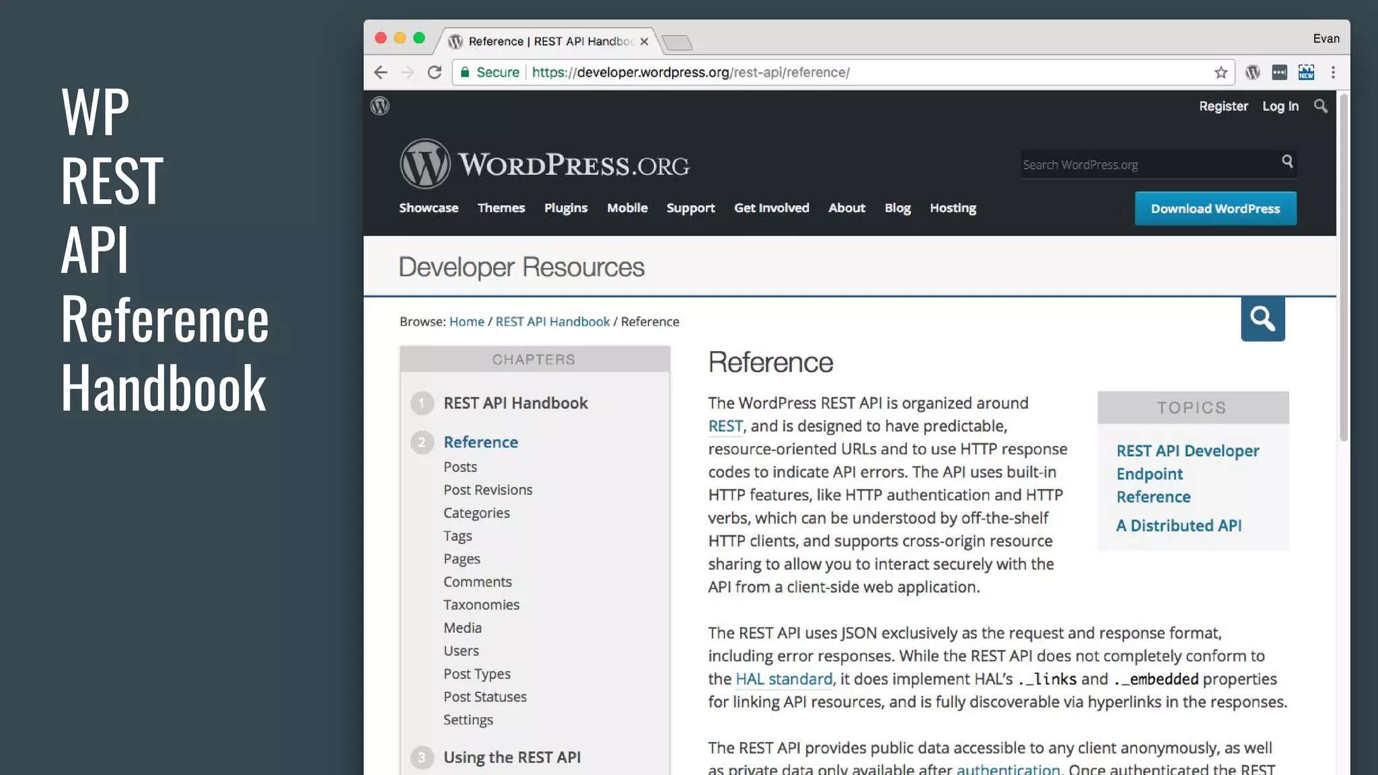Follow the HAL standard link
Viewport: 1378px width, 775px height.
[x=784, y=679]
